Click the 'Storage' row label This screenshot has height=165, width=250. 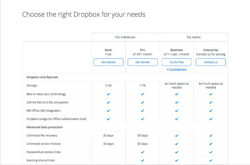click(32, 85)
